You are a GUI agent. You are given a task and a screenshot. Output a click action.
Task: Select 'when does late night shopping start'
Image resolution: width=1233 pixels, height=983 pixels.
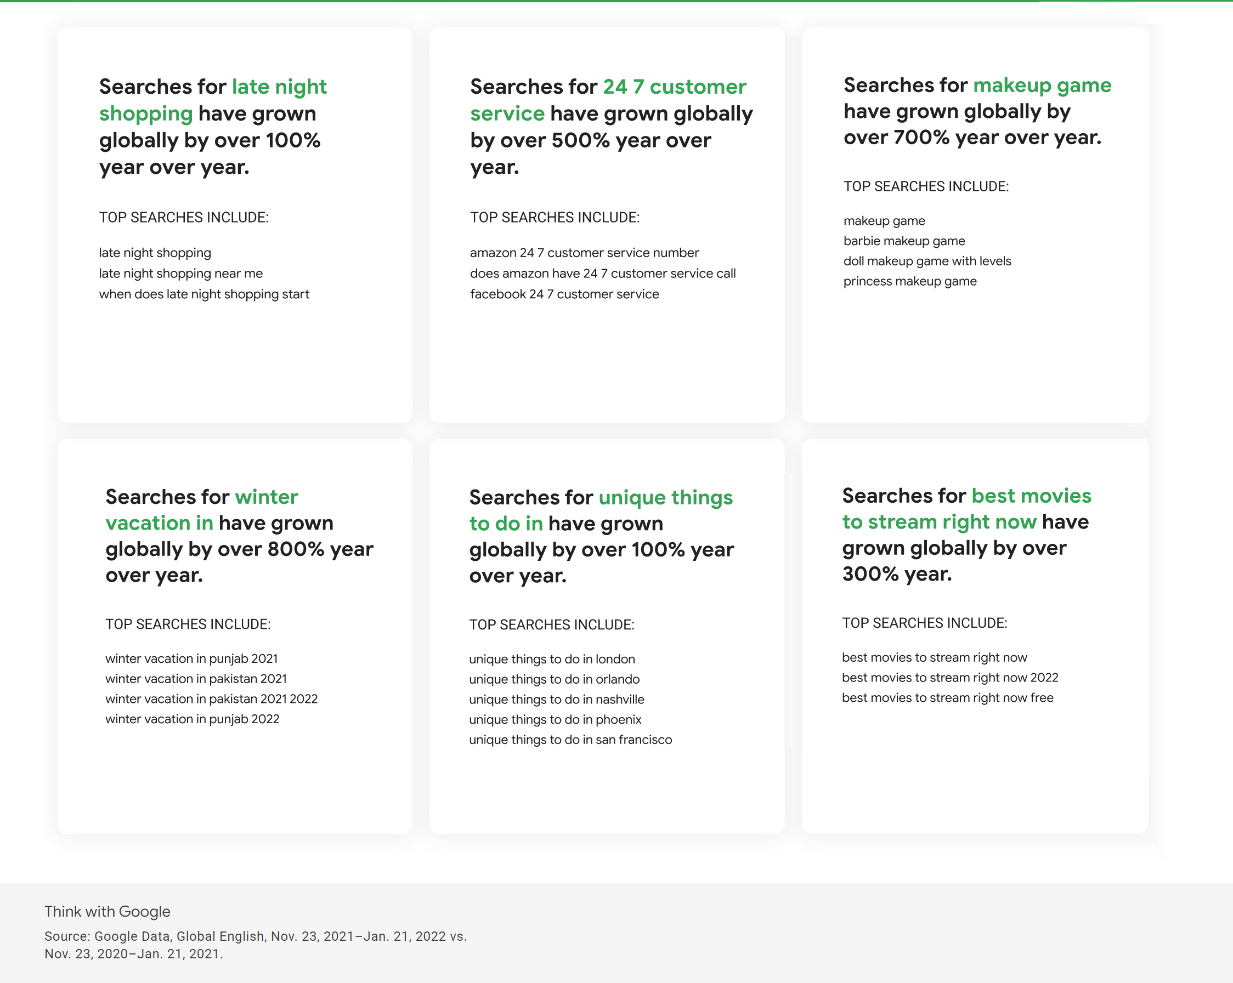[204, 294]
